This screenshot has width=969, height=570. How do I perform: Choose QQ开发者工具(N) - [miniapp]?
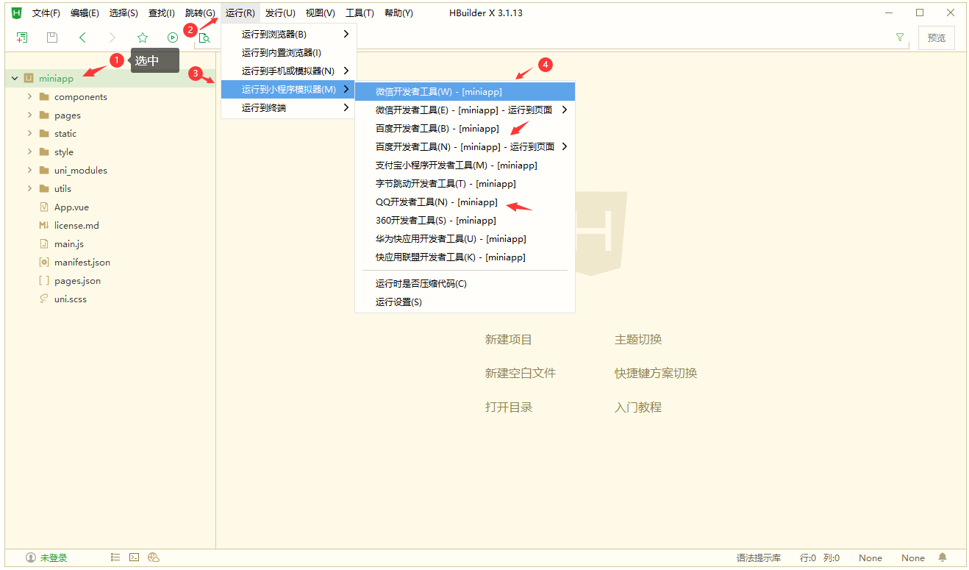(436, 202)
